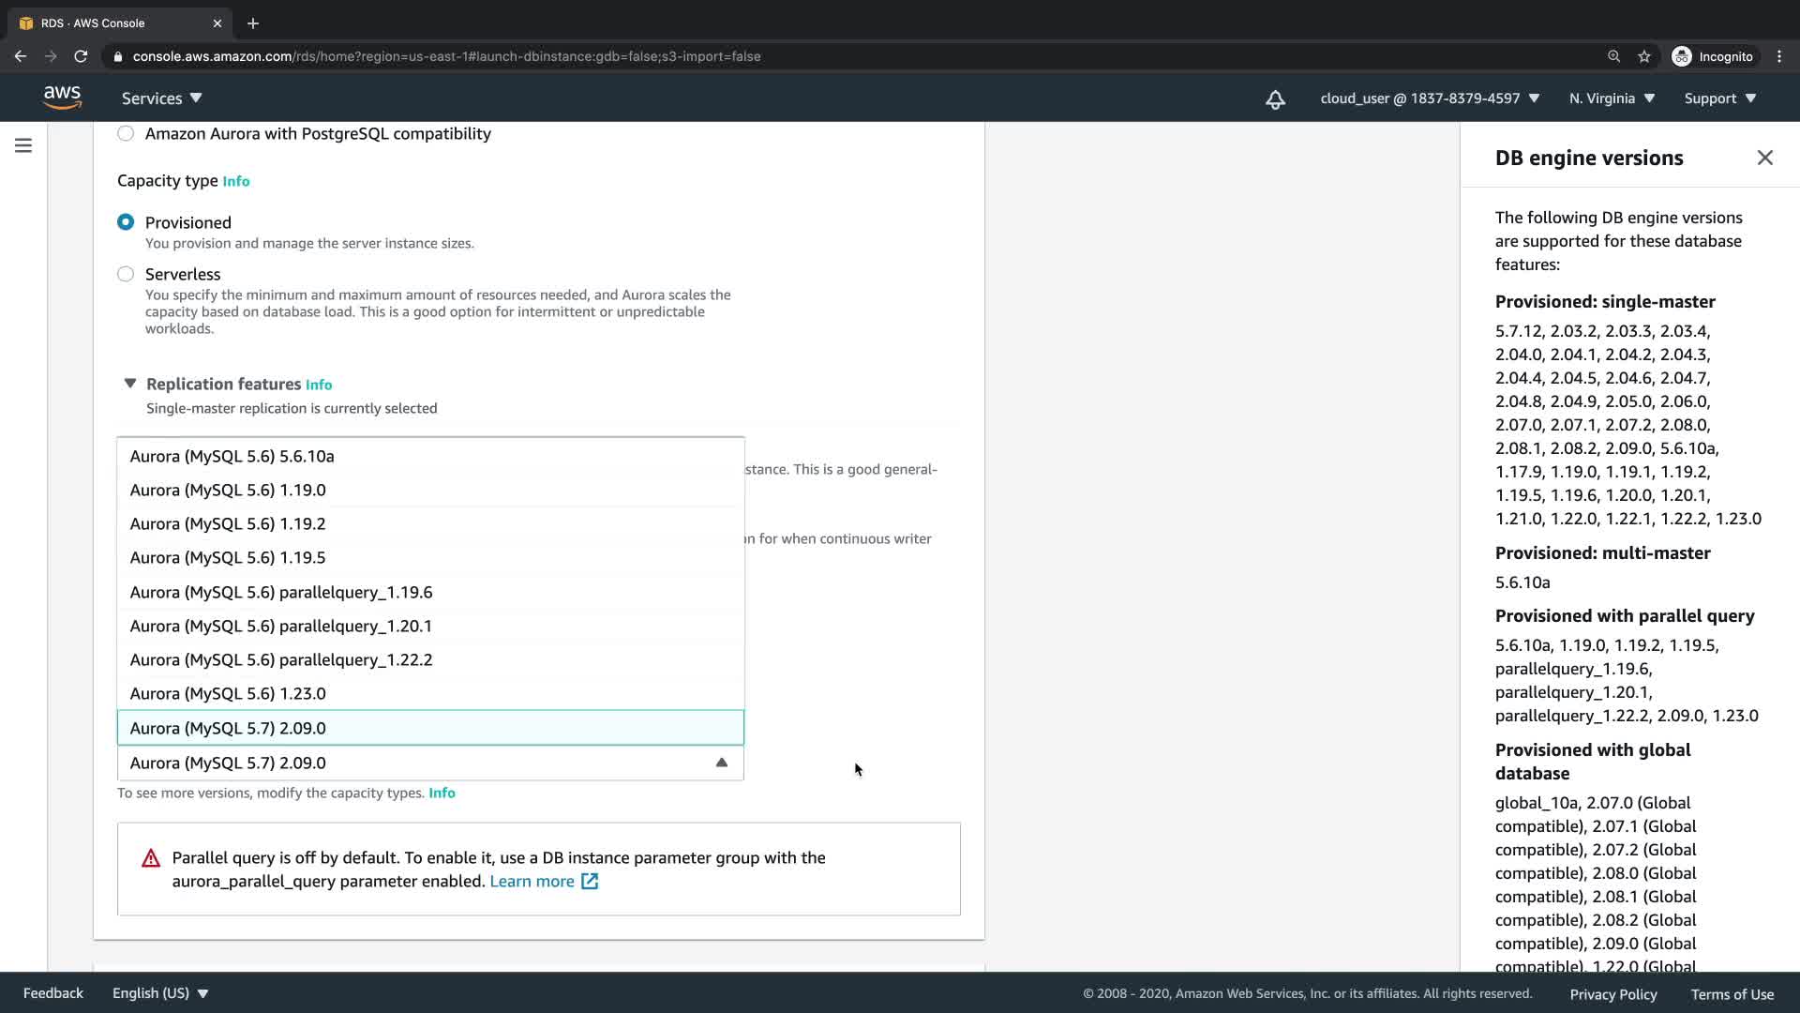Open external link icon beside Learn more
The height and width of the screenshot is (1013, 1800).
tap(590, 881)
